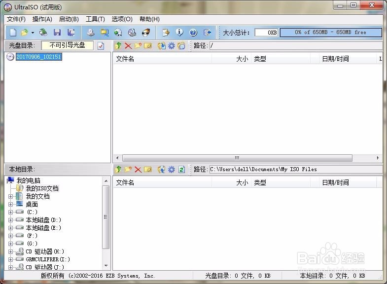Screen dimensions: 387x284
Task: Click the Information (i) icon in the toolbar
Action: click(x=179, y=33)
